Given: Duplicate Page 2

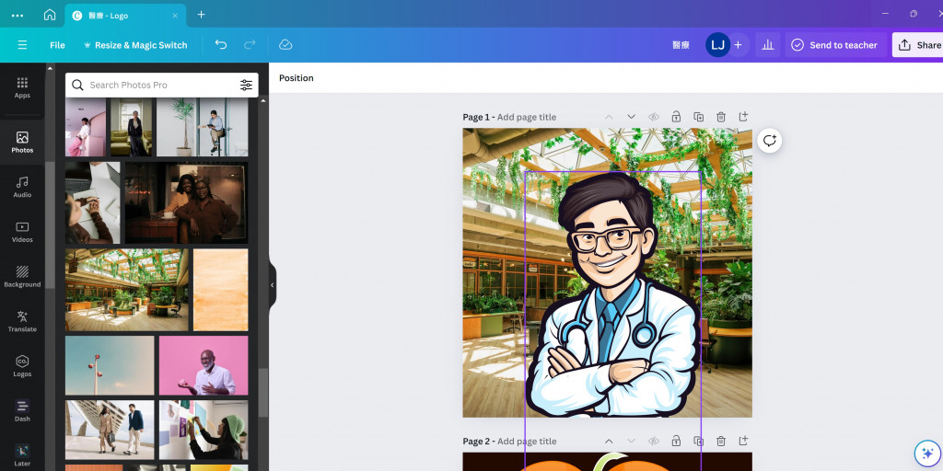Looking at the screenshot, I should click(x=698, y=441).
